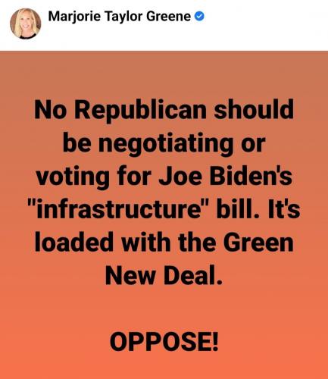Click the word "Greene" in the author name

(168, 17)
